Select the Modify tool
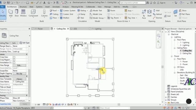Viewport: 196px width, 110px height. 3,14
